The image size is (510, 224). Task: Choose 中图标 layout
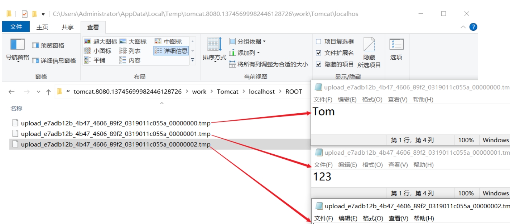tap(168, 41)
